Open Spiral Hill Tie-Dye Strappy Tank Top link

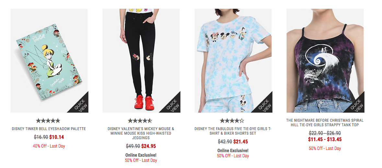325,122
